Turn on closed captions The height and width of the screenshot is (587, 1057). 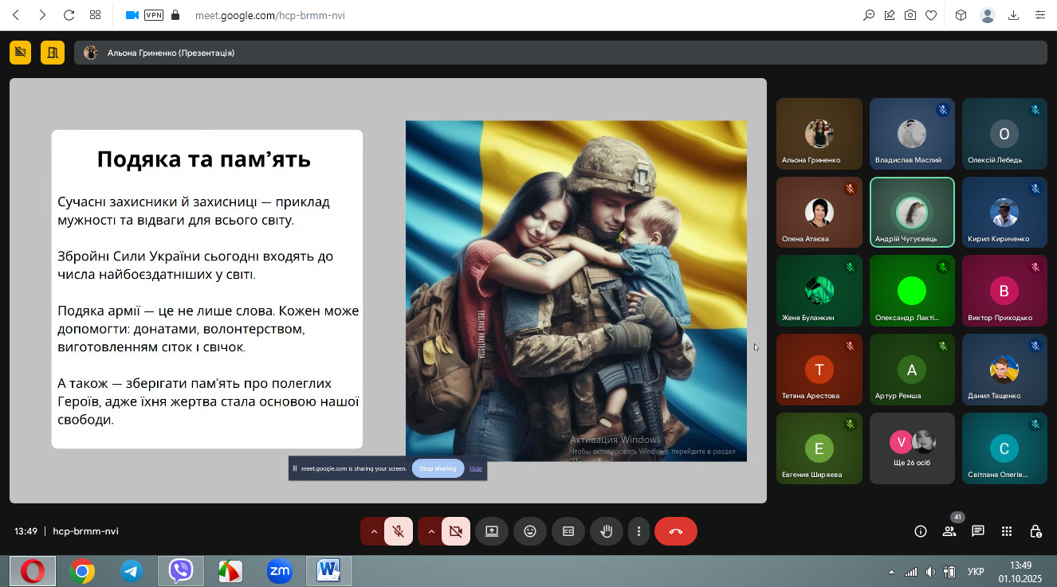pyautogui.click(x=568, y=531)
